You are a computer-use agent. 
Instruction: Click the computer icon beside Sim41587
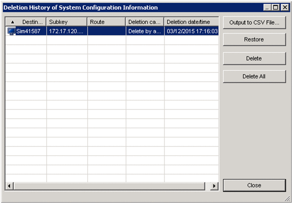(x=12, y=31)
